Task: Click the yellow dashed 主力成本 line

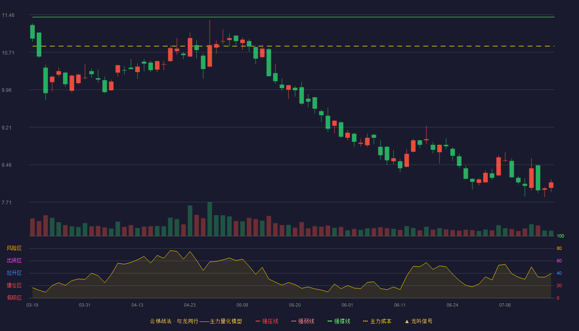Action: pos(293,46)
